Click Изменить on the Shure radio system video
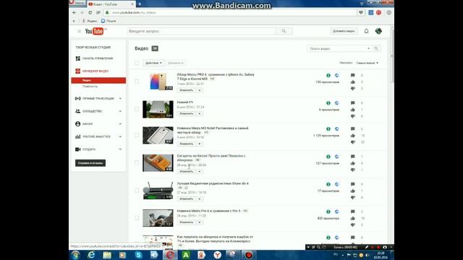 [x=187, y=199]
